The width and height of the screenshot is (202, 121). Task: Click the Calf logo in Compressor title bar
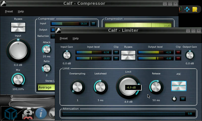tap(4, 4)
